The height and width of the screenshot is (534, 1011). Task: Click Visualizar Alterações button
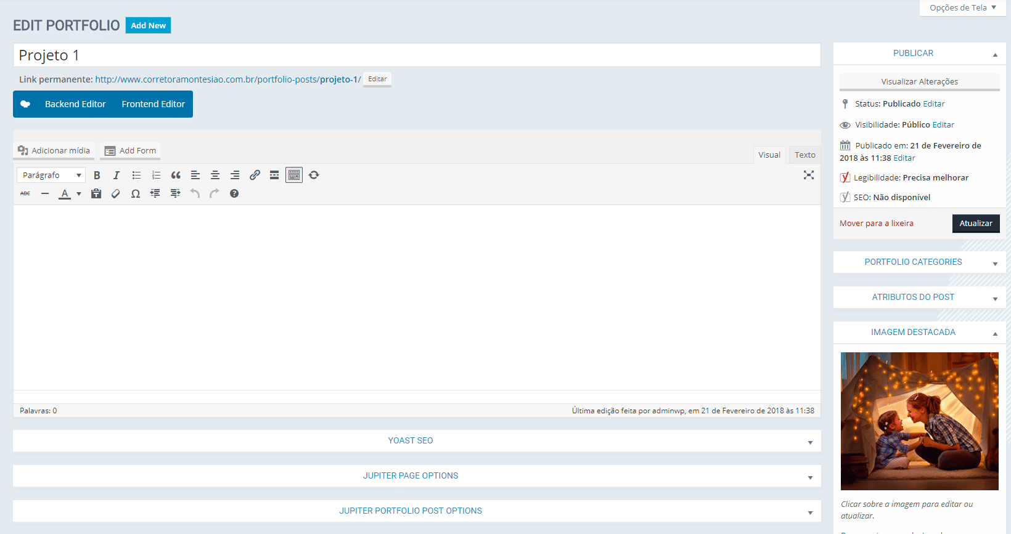[x=919, y=81]
